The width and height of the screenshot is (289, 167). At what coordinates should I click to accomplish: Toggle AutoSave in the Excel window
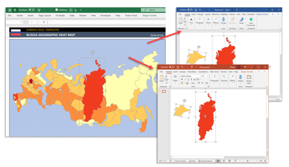tap(32, 10)
